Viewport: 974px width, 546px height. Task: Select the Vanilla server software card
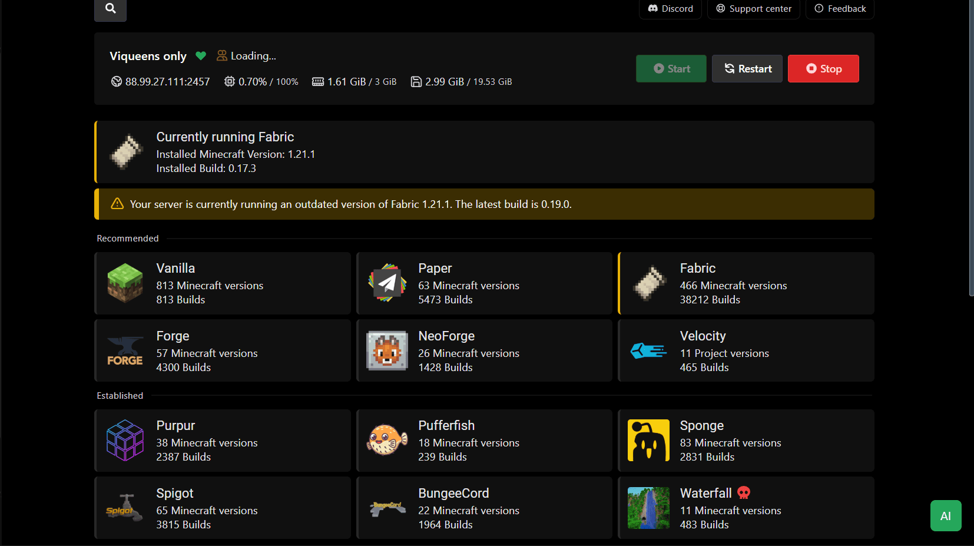(x=223, y=283)
